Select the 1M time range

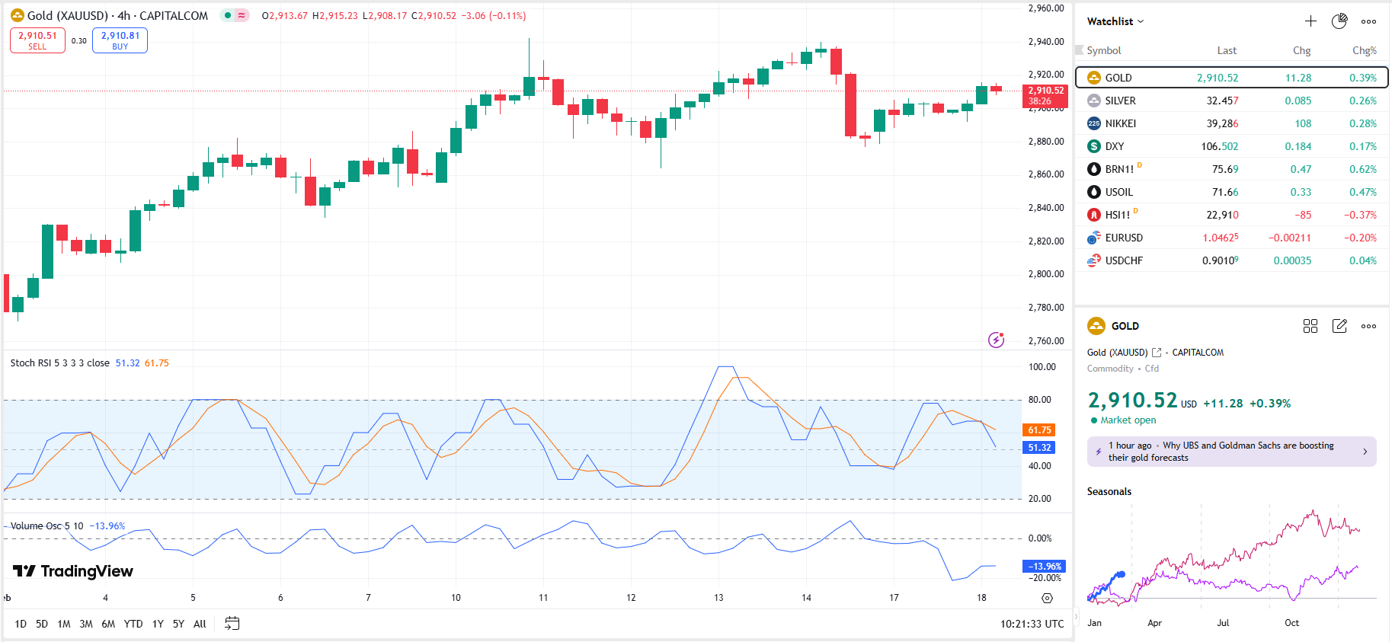tap(64, 624)
